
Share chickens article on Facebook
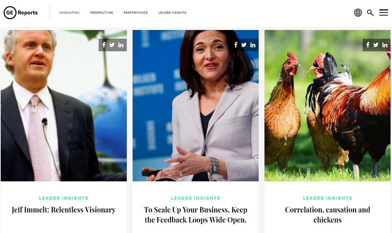click(368, 45)
